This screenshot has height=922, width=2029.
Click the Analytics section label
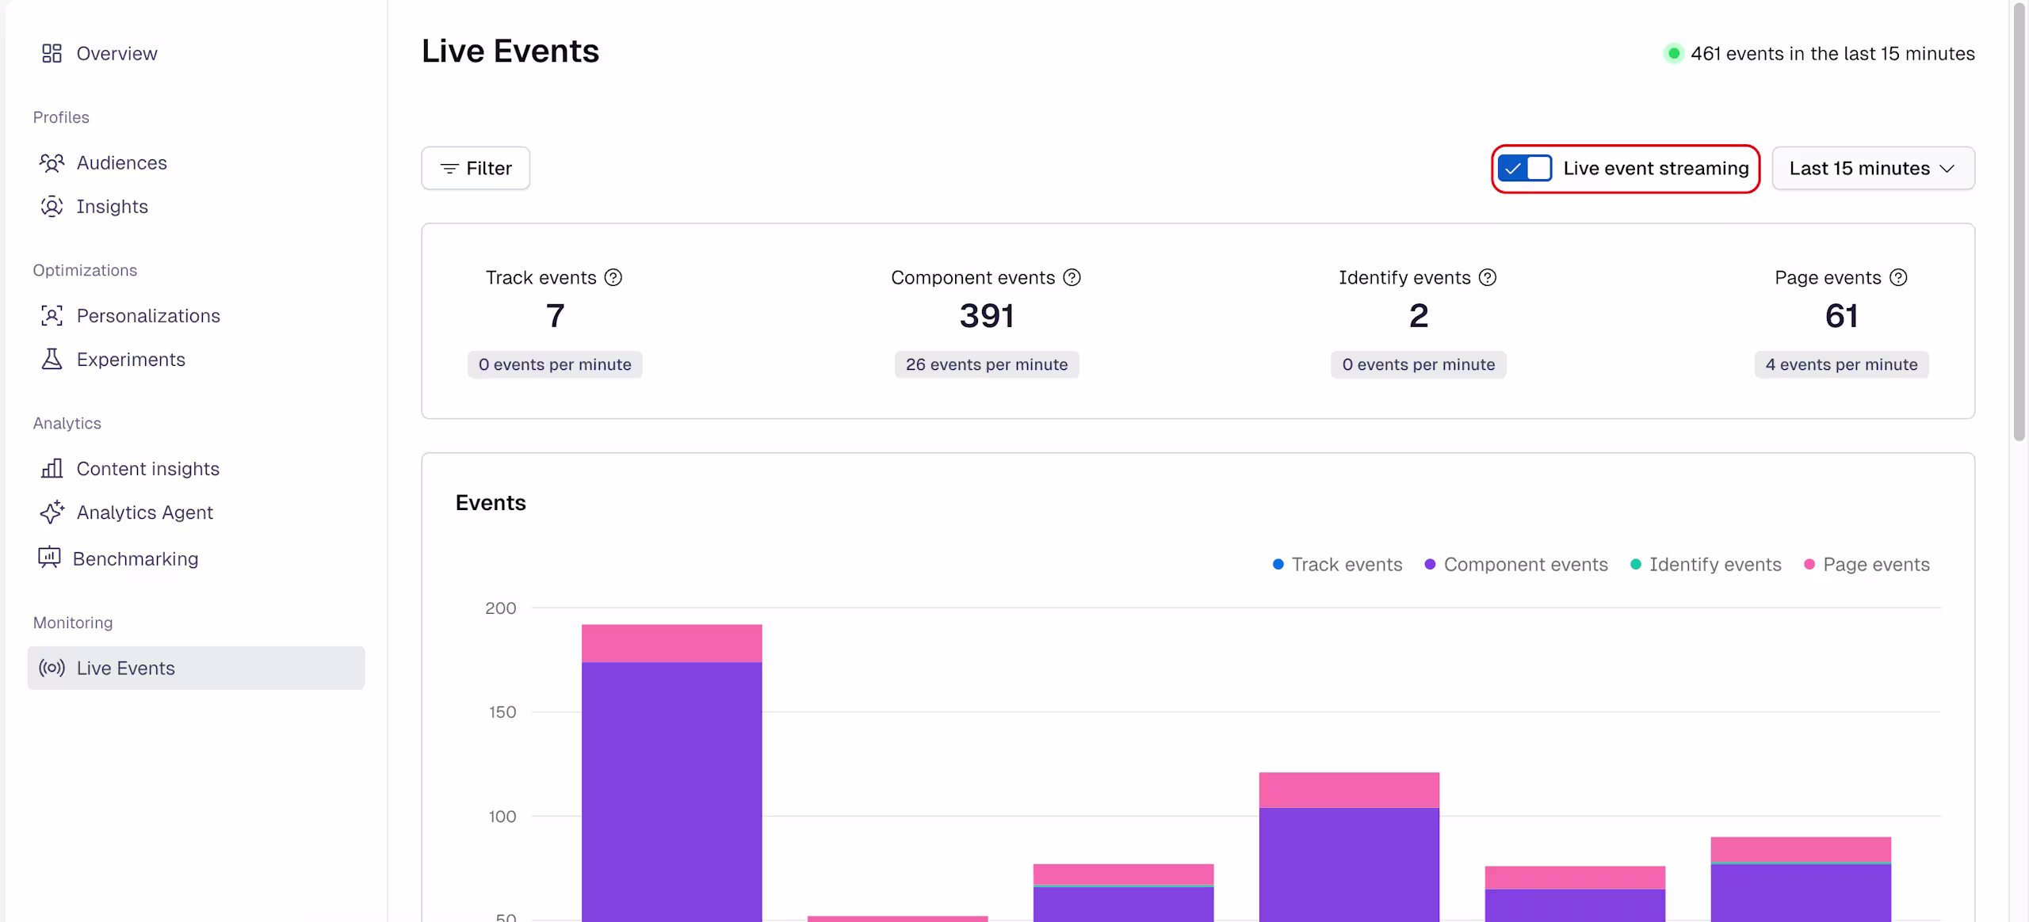[x=67, y=423]
